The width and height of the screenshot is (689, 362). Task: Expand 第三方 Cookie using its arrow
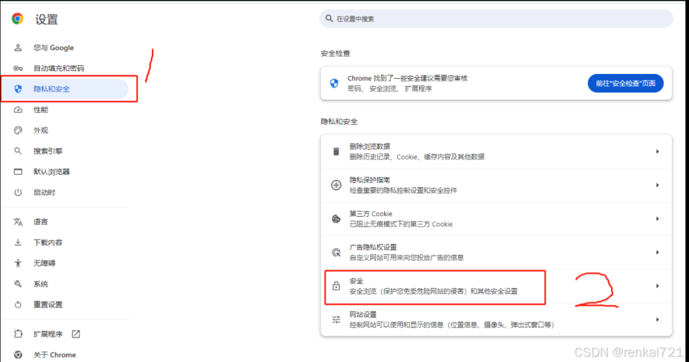[x=658, y=219]
